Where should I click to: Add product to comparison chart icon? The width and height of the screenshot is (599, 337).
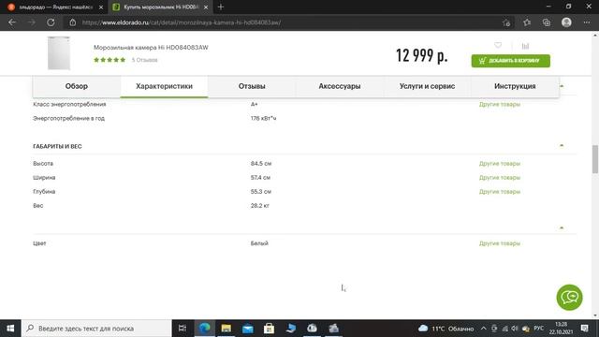[526, 46]
